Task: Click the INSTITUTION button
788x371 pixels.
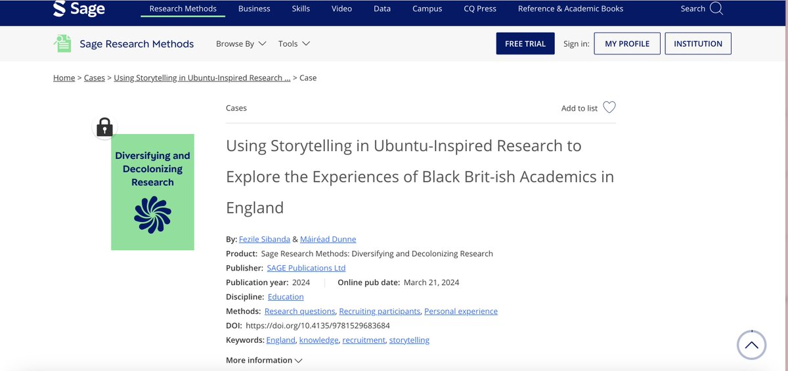Action: (x=698, y=43)
